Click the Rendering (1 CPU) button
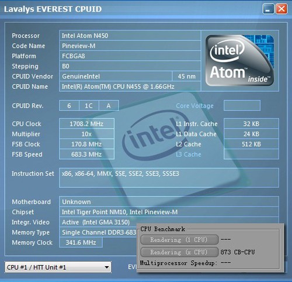Viewport: 292px width, 282px height. point(179,240)
